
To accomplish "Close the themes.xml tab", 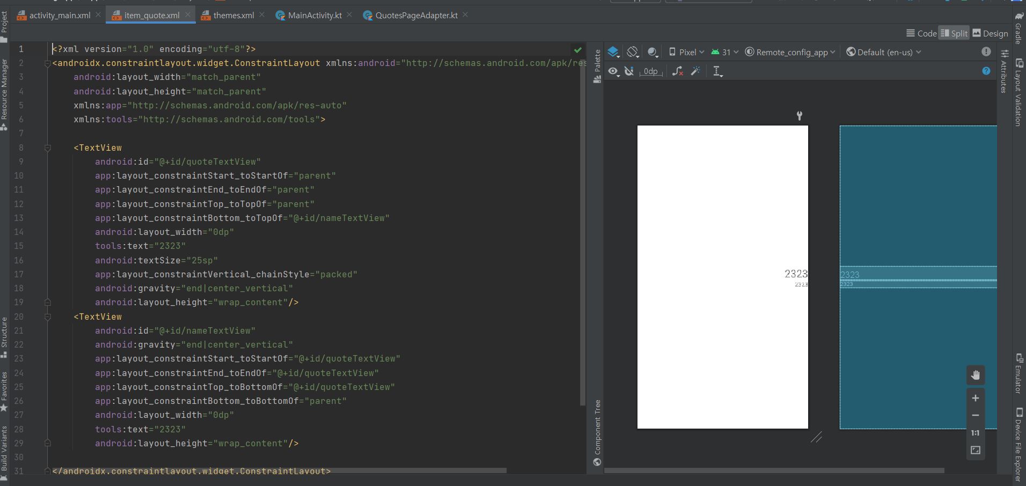I will 262,15.
